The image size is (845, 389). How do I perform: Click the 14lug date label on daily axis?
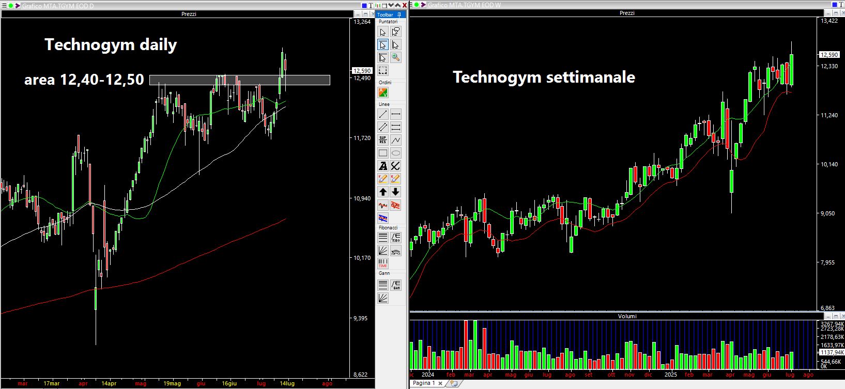(x=287, y=384)
